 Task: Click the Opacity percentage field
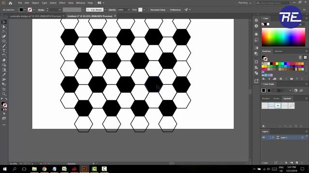pyautogui.click(x=122, y=10)
